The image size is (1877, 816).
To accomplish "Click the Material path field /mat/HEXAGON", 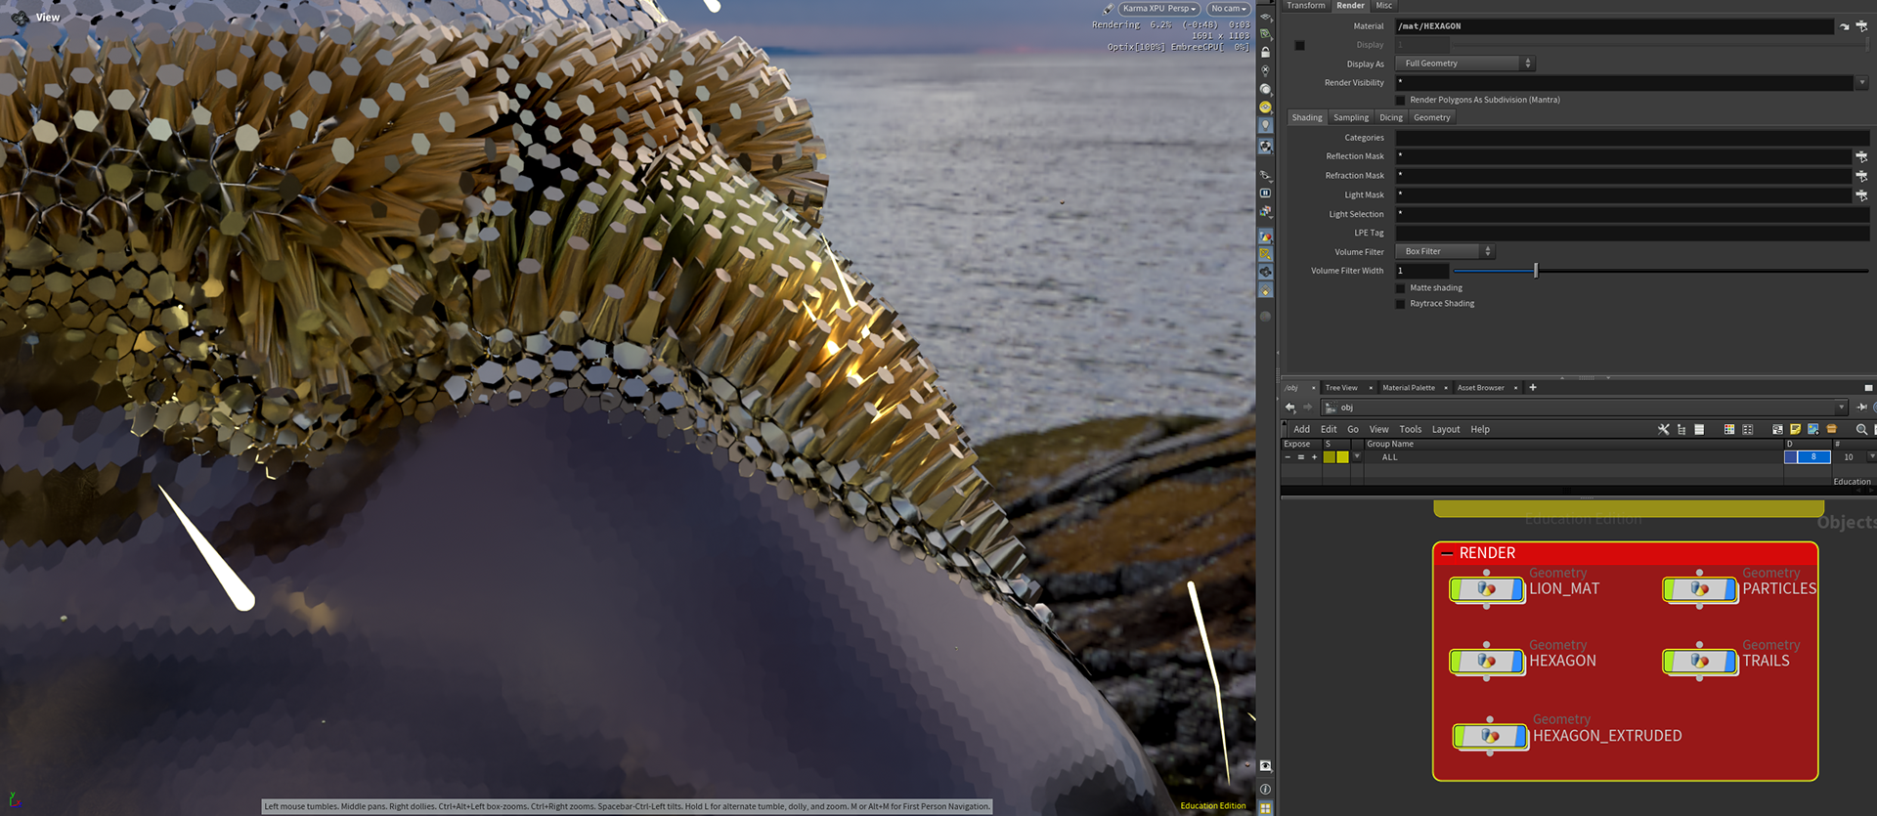I will coord(1614,26).
